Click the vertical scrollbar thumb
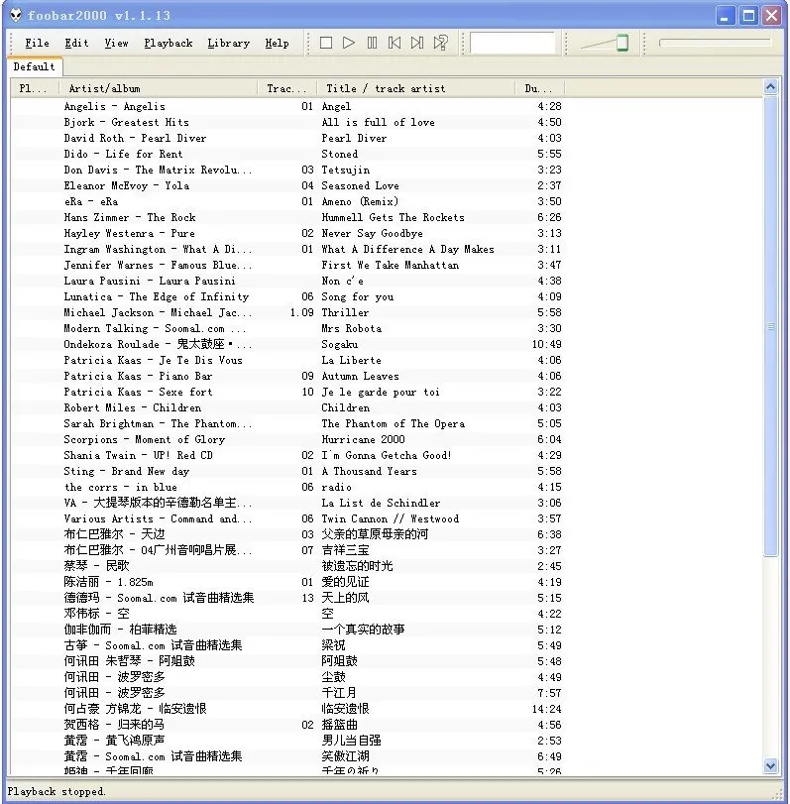The width and height of the screenshot is (790, 804). (770, 326)
